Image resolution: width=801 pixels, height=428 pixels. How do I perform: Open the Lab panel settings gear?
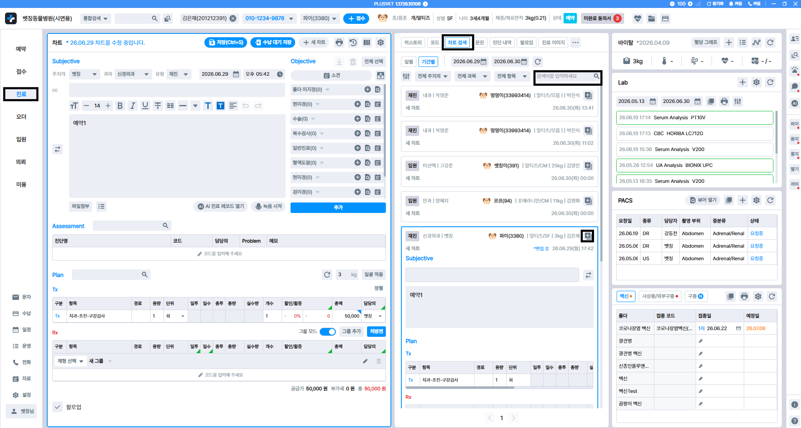[756, 82]
